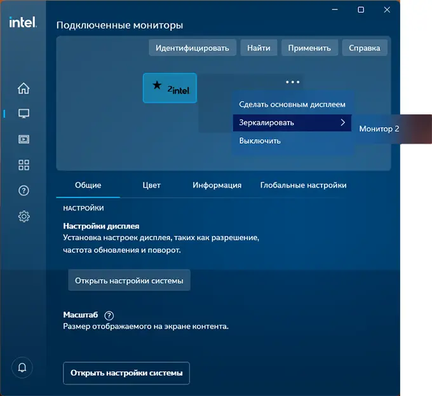Image resolution: width=432 pixels, height=396 pixels.
Task: Minimize the Intel window
Action: click(x=335, y=10)
